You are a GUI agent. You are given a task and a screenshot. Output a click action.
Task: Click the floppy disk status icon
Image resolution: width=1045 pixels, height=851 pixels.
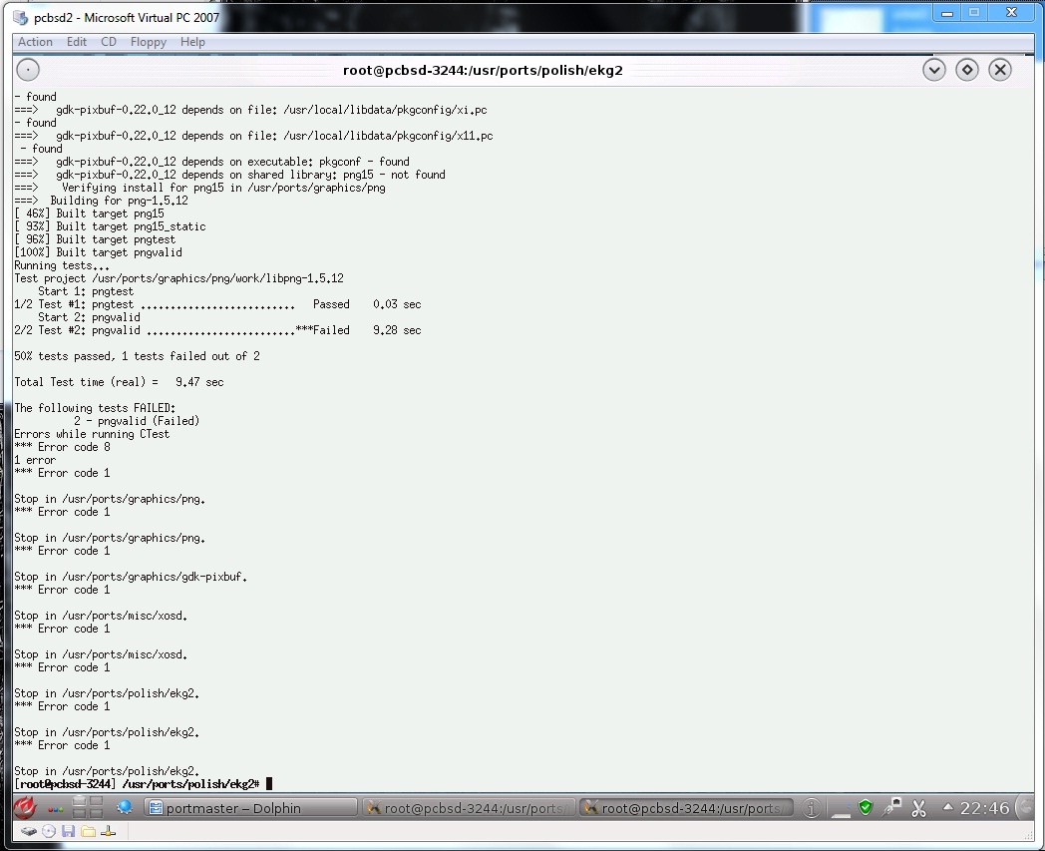tap(68, 831)
